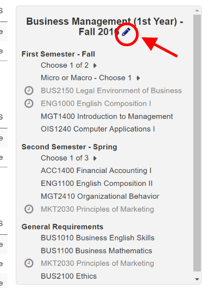
Task: Select MGT2410 Organizational Behavior
Action: click(100, 196)
